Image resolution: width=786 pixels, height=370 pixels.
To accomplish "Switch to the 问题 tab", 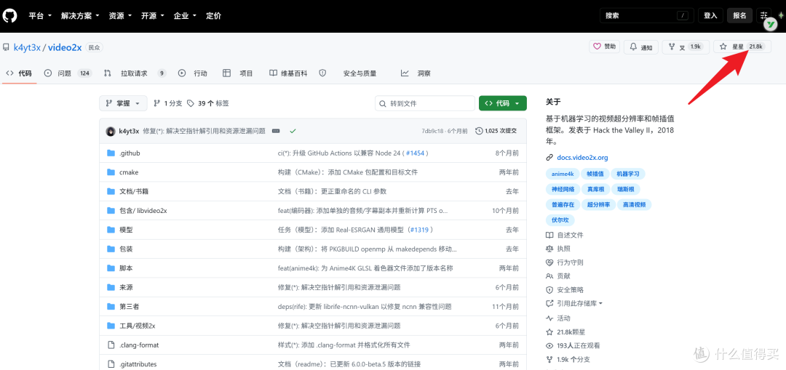I will tap(68, 73).
